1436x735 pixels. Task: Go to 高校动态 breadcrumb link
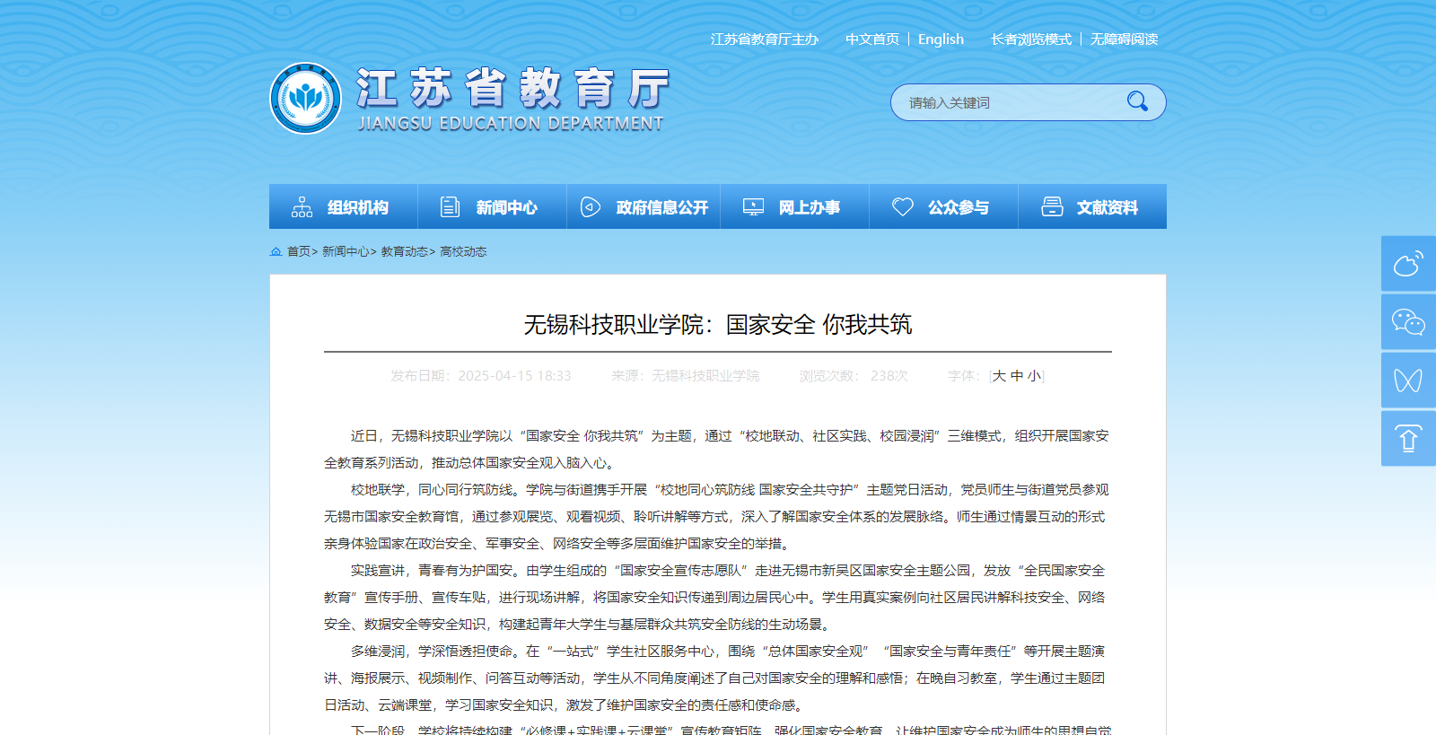(463, 252)
